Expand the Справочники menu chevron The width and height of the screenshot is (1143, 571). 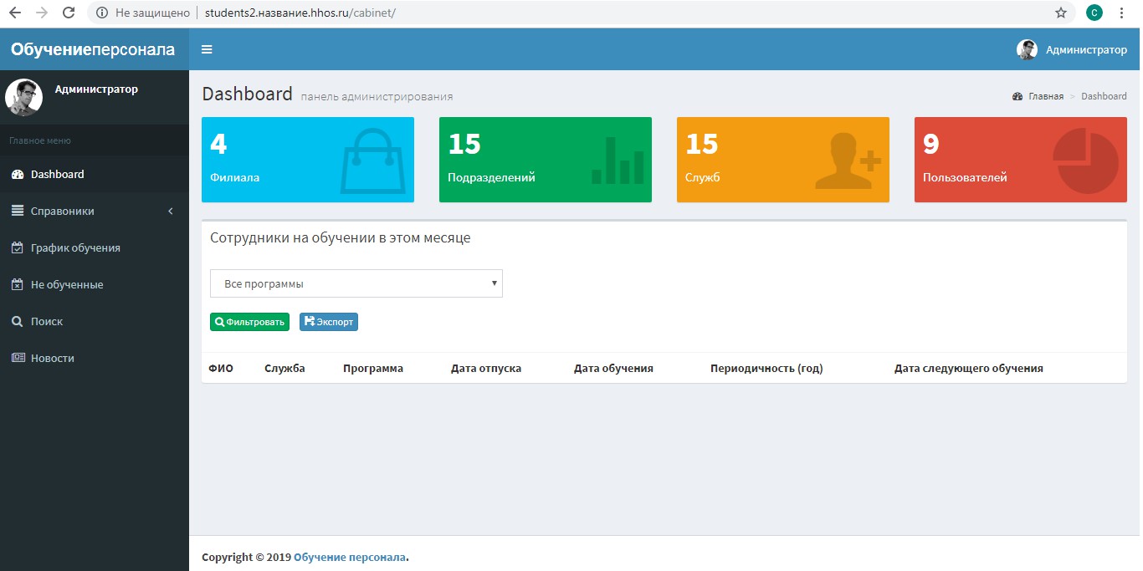pos(171,212)
